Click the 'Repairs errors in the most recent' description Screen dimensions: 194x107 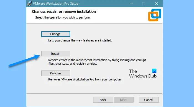[x=97, y=62]
